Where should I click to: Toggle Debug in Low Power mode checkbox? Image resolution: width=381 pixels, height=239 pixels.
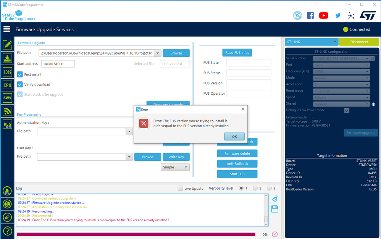pyautogui.click(x=347, y=110)
